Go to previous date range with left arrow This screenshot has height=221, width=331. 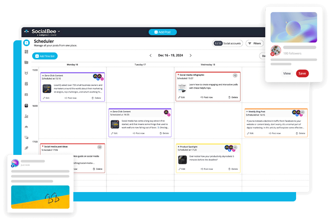[151, 56]
